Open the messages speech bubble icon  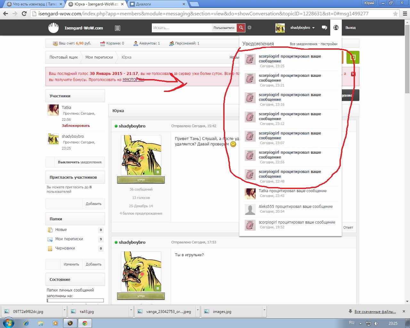(x=324, y=28)
